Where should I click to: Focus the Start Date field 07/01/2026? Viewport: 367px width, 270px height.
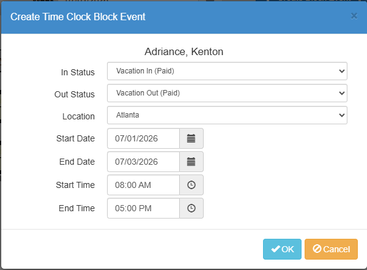coord(143,138)
